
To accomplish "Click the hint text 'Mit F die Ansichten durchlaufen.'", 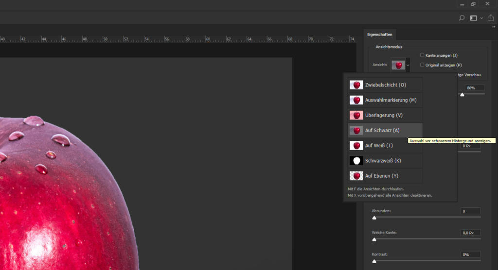I will 376,189.
